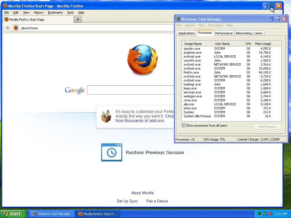This screenshot has height=218, width=291.
Task: Click Restore Previous Session text
Action: [x=155, y=152]
